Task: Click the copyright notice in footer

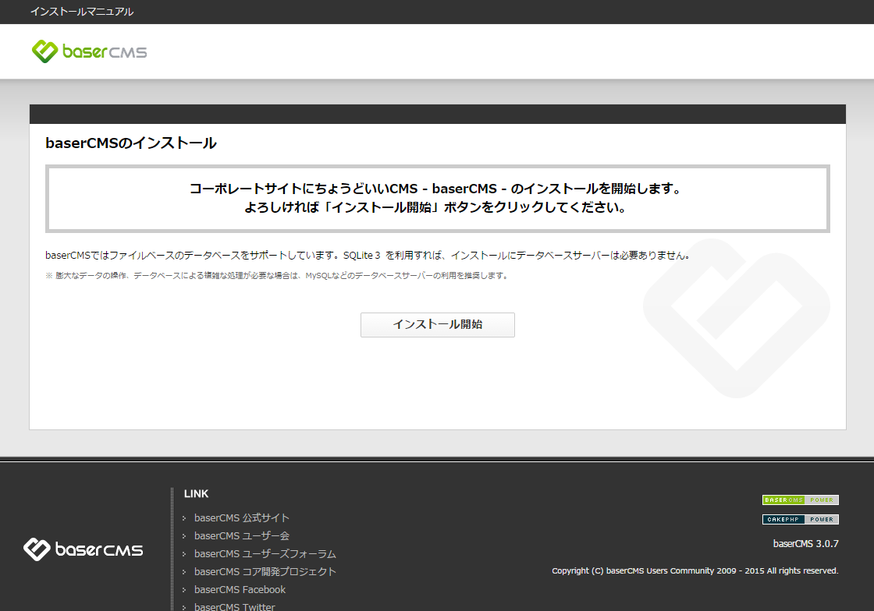Action: point(695,570)
